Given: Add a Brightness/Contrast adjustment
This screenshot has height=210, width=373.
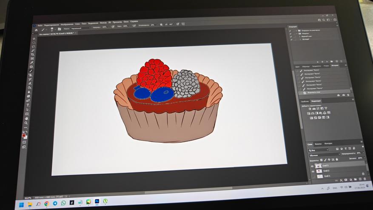Looking at the screenshot, I should (x=310, y=109).
